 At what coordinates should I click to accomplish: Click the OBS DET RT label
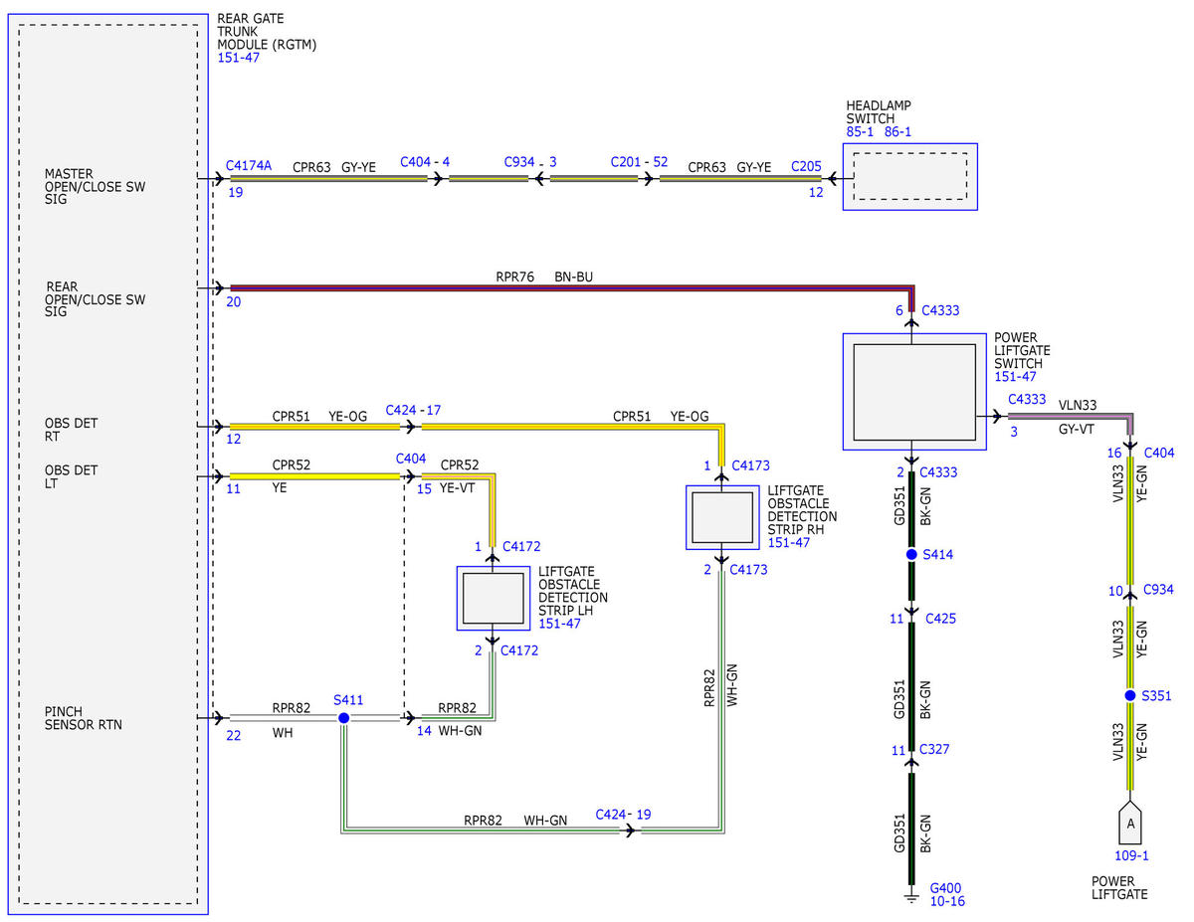coord(71,430)
